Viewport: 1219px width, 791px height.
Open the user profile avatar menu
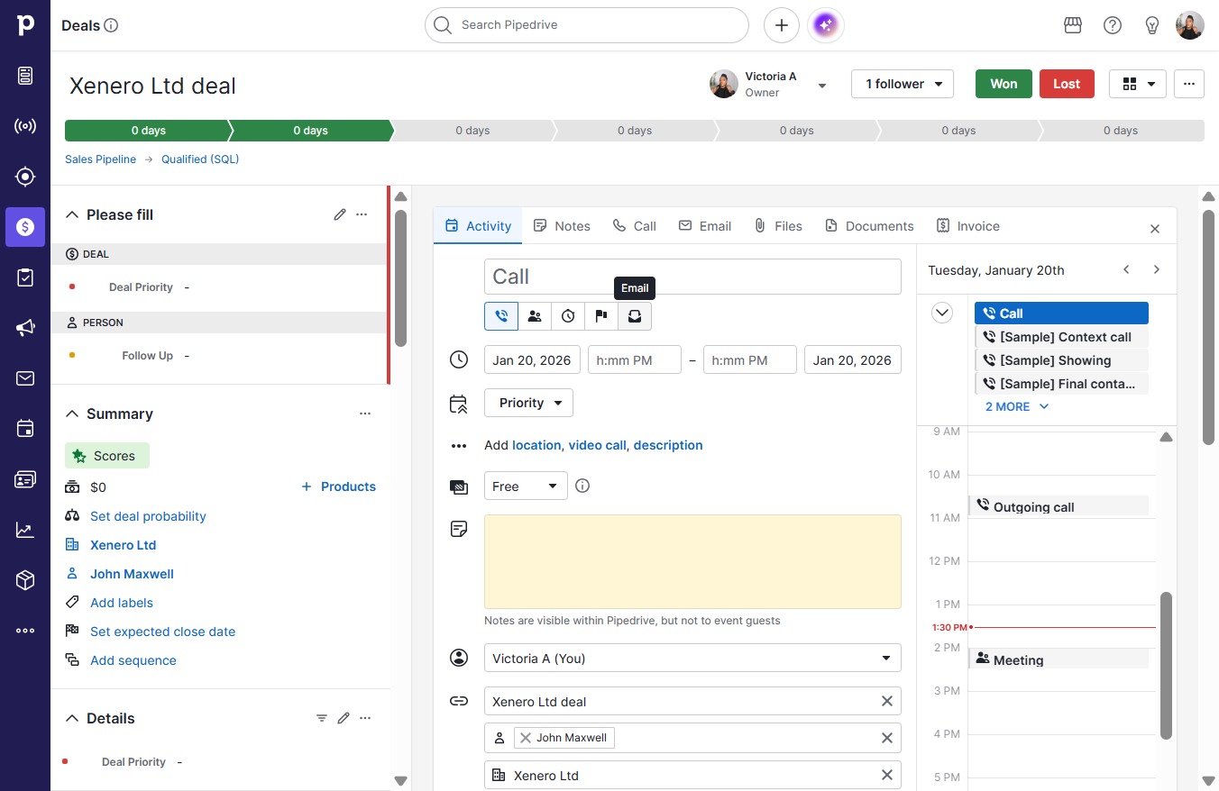tap(1190, 25)
